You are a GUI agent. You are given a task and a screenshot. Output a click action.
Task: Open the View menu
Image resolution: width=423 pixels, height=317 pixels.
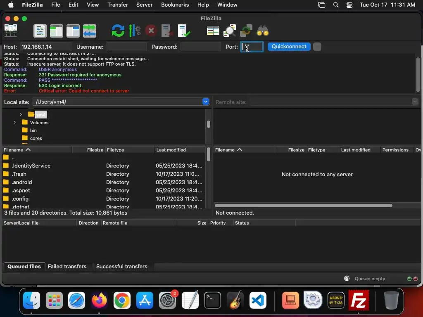(x=93, y=5)
